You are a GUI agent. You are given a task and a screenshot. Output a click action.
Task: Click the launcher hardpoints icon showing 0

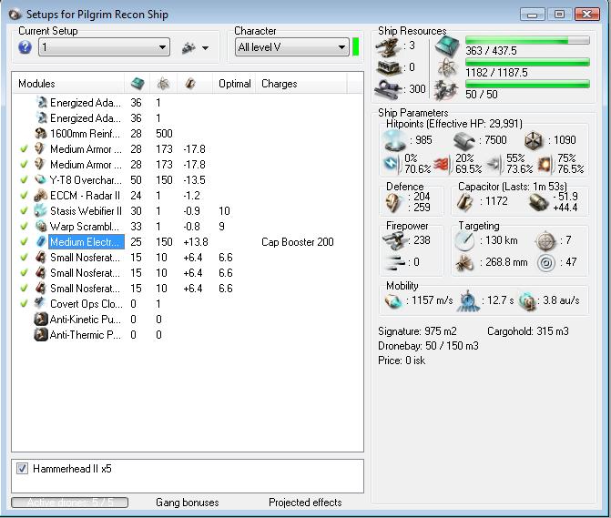388,67
